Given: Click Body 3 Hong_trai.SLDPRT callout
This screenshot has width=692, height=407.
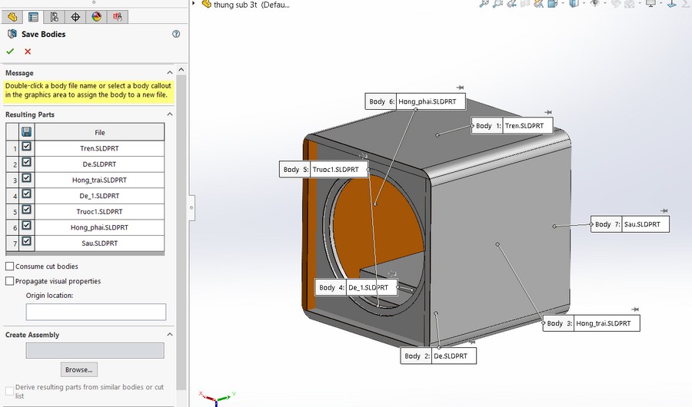Looking at the screenshot, I should coord(591,323).
